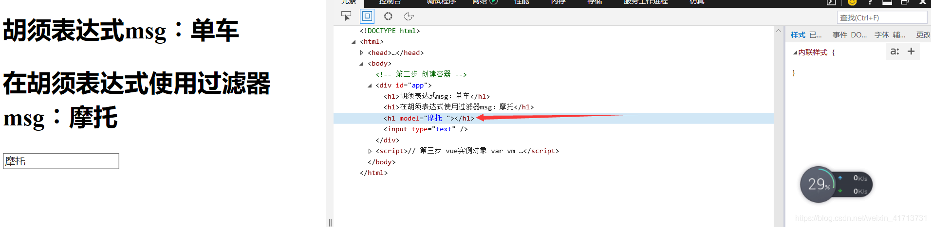Open the 内存 tab

558,2
